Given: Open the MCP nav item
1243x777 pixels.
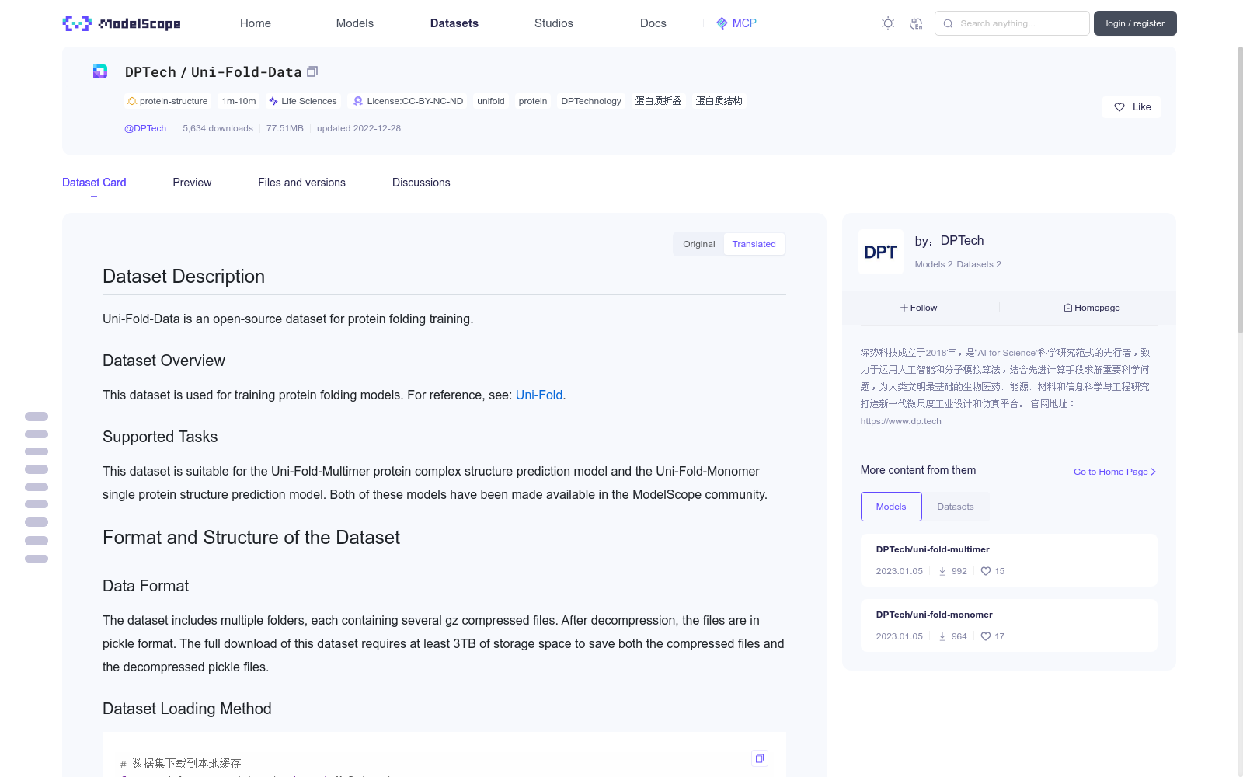Looking at the screenshot, I should (x=736, y=23).
